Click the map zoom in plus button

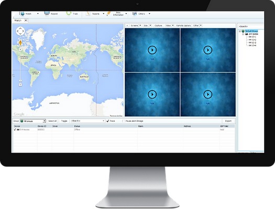(x=20, y=50)
